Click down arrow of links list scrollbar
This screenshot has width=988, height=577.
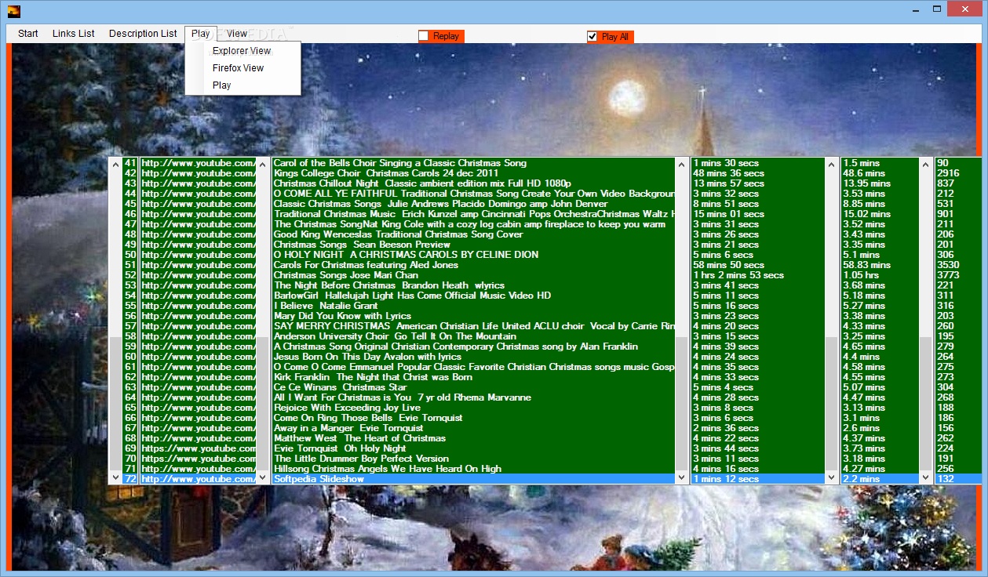pos(262,477)
